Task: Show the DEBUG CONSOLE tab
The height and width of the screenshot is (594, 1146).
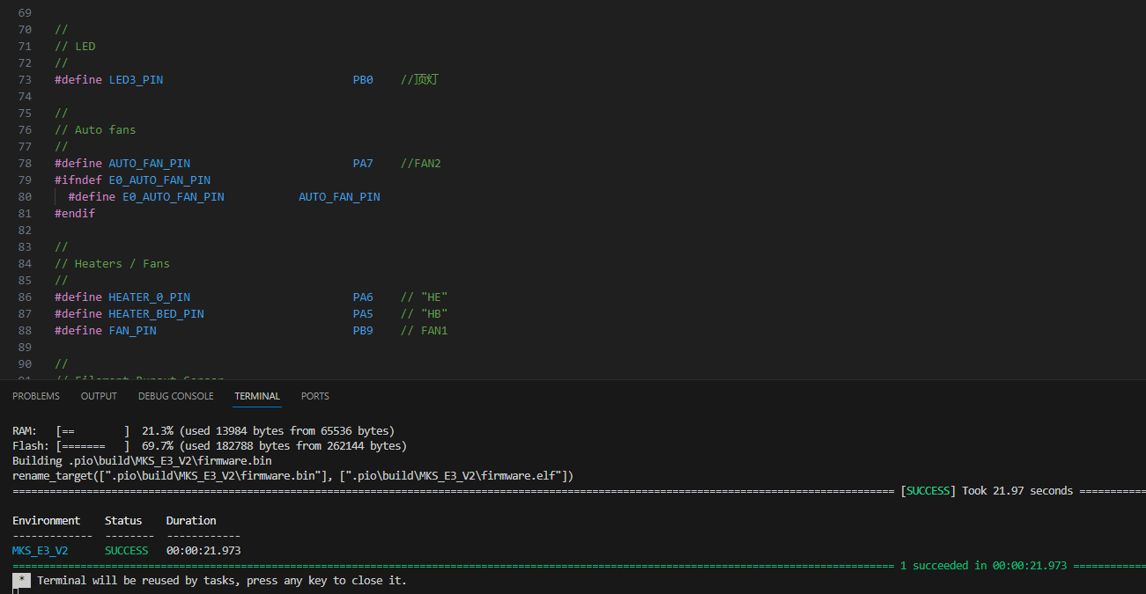Action: click(175, 396)
